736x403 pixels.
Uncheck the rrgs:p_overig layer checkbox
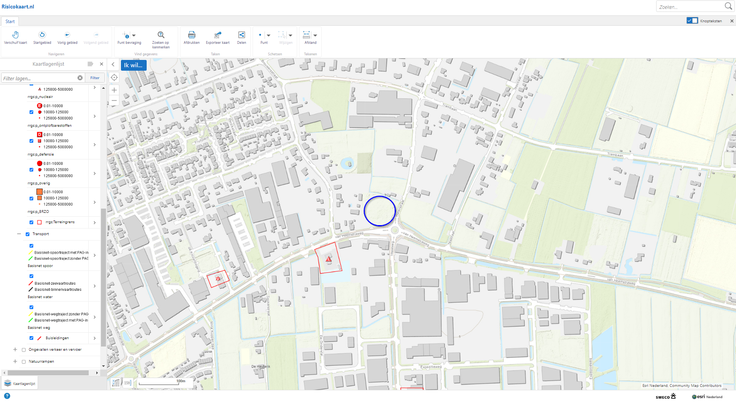coord(31,170)
